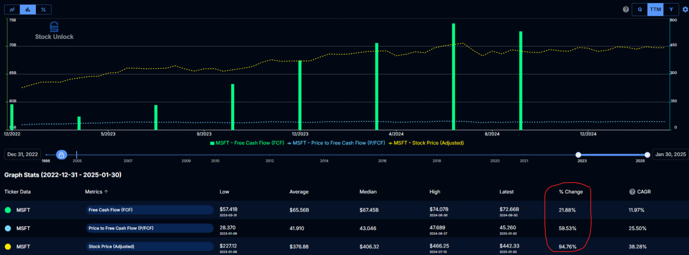
Task: Click the help question mark near period selector
Action: (x=626, y=10)
